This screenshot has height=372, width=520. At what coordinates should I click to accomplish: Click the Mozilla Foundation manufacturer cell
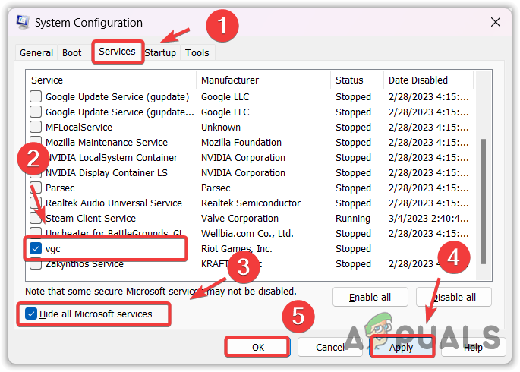coord(241,142)
